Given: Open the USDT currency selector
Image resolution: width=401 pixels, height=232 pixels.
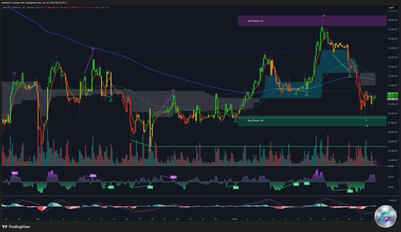Looking at the screenshot, I should click(391, 8).
